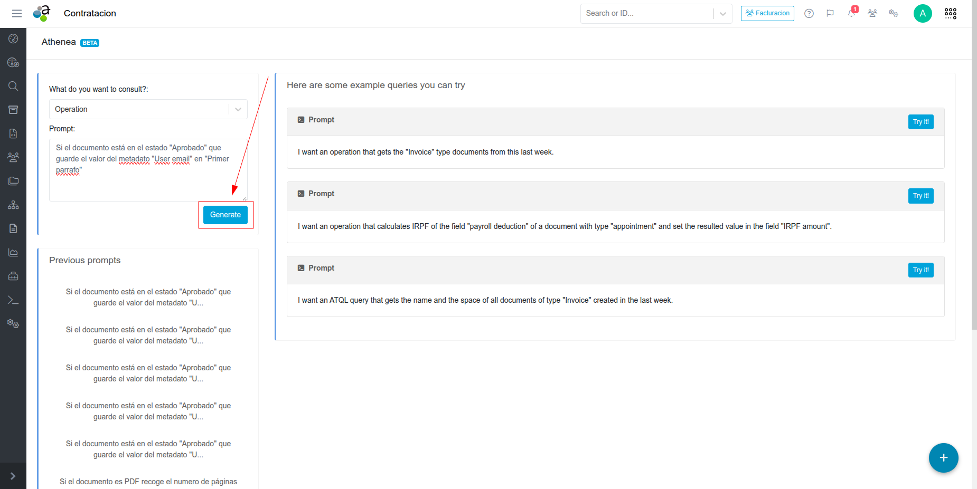Expand the sidebar with bottom chevron

(13, 476)
